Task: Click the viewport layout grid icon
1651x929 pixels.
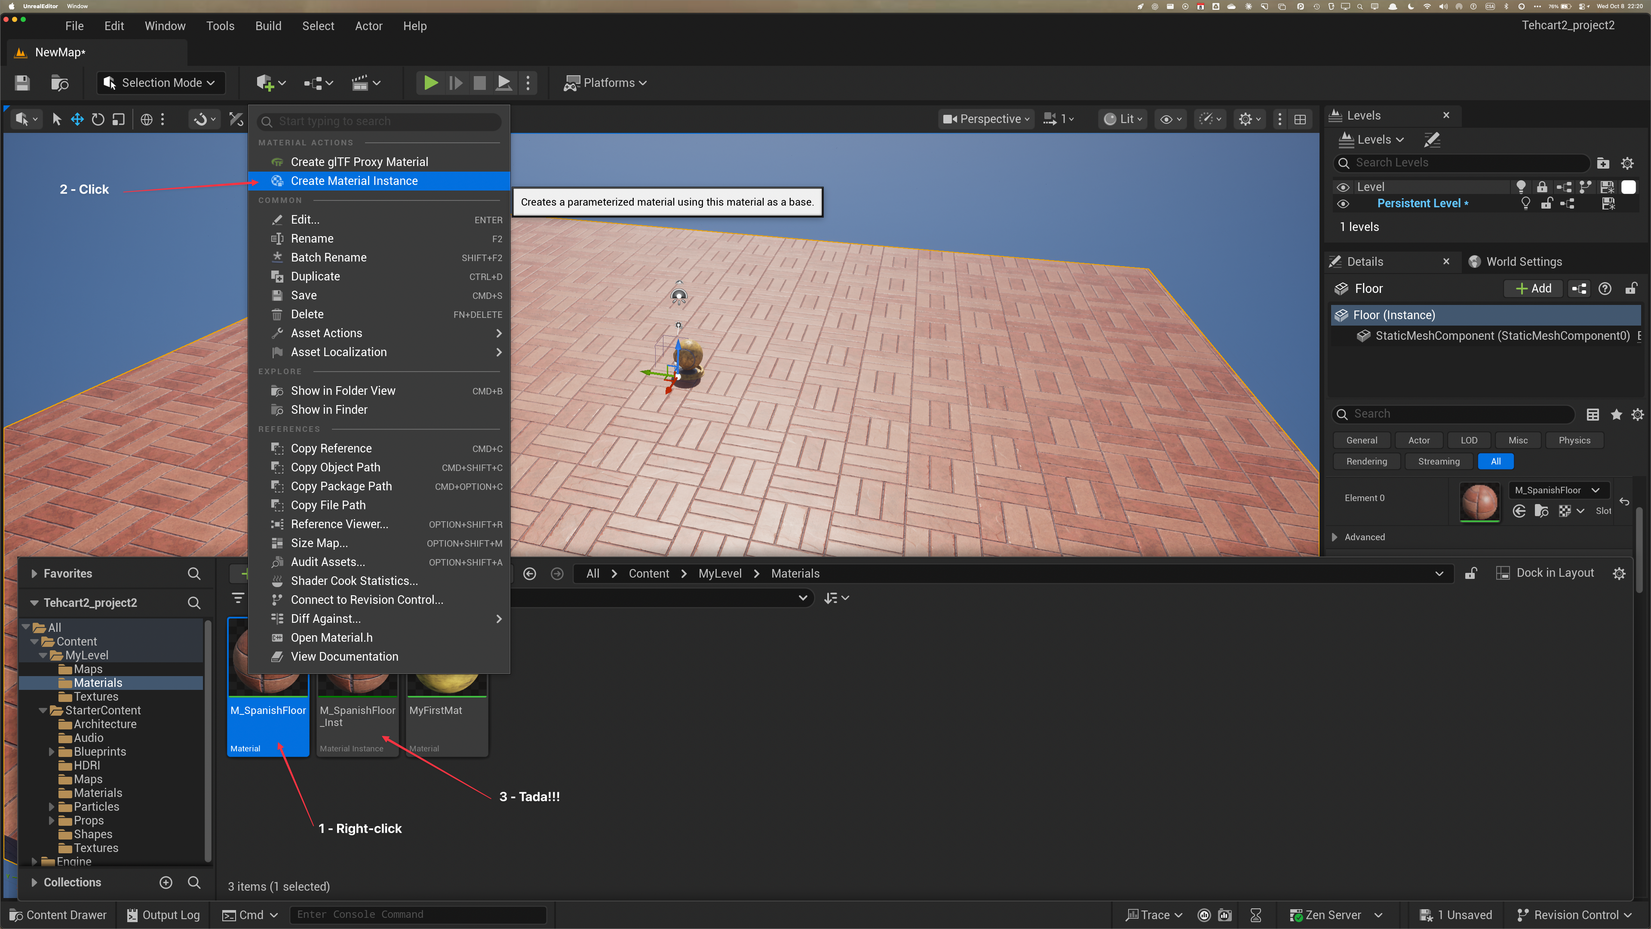Action: [x=1301, y=119]
